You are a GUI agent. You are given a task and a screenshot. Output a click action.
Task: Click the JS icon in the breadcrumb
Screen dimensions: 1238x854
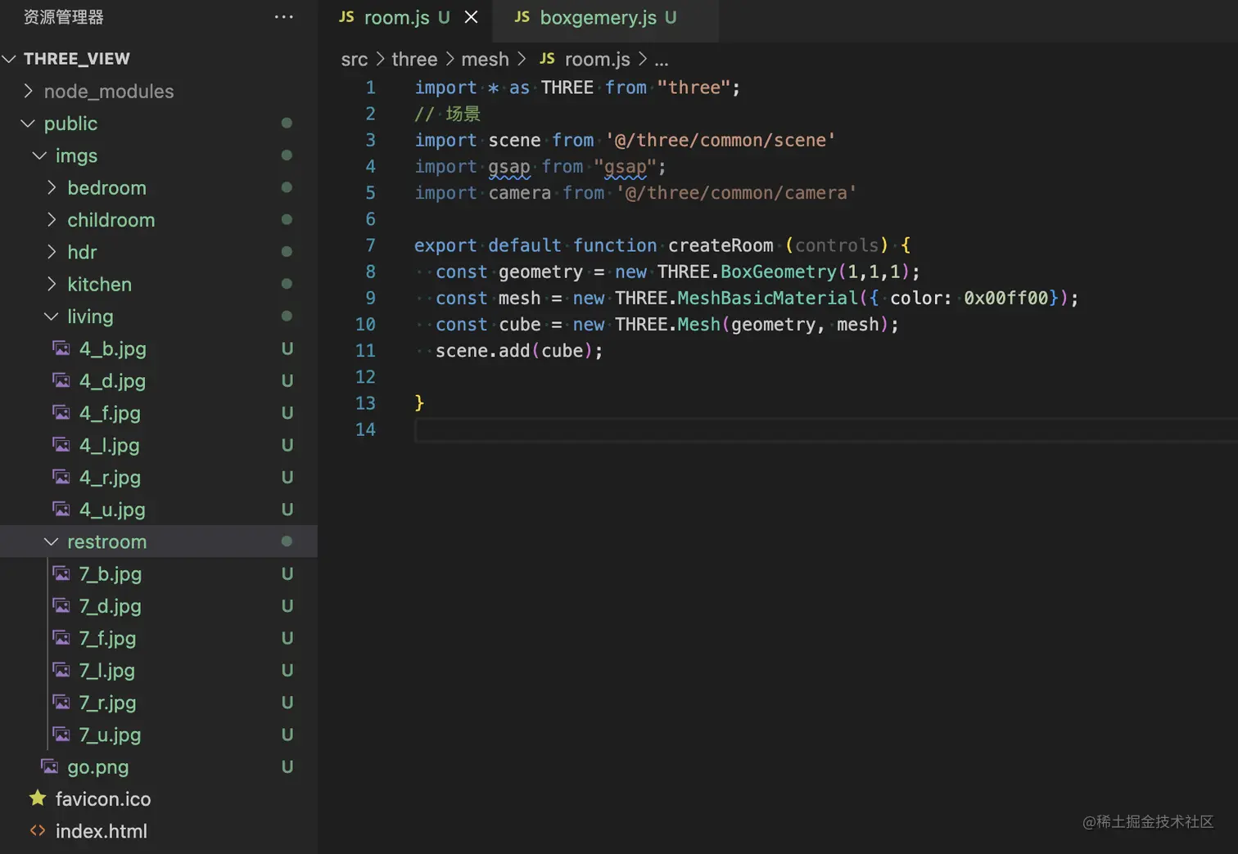(547, 59)
